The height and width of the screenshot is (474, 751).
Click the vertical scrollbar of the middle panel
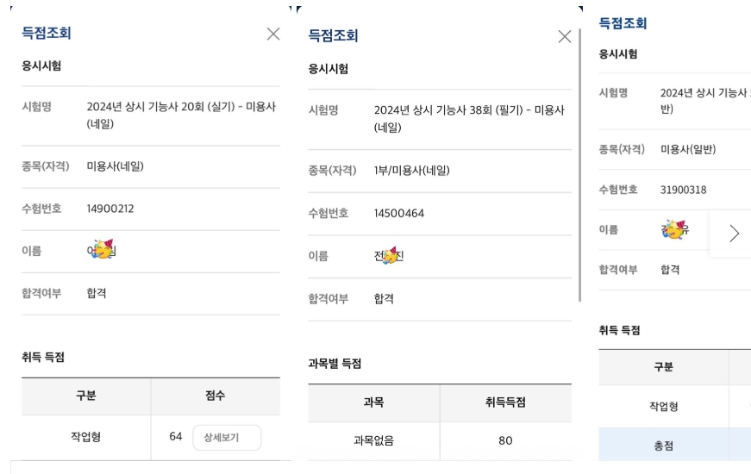tap(579, 165)
